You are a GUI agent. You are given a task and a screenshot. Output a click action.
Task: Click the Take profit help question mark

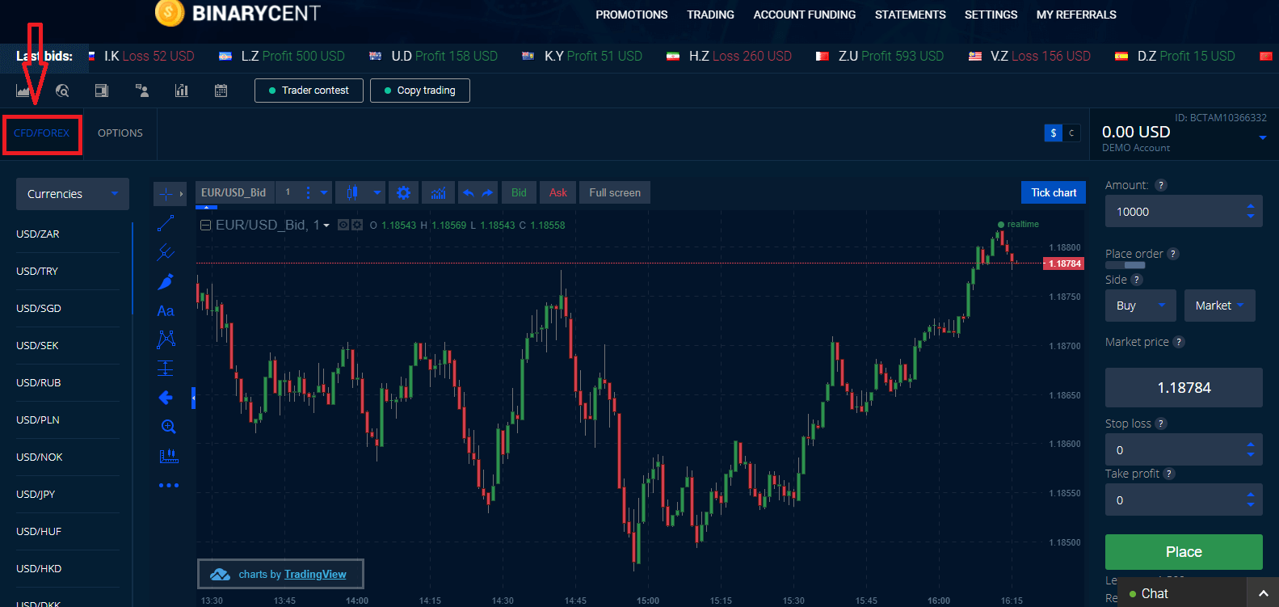click(1169, 474)
